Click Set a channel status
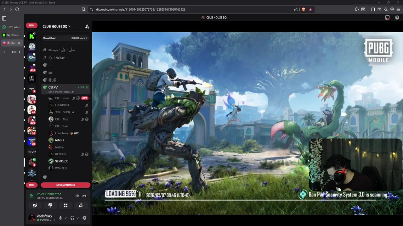 coord(59,92)
